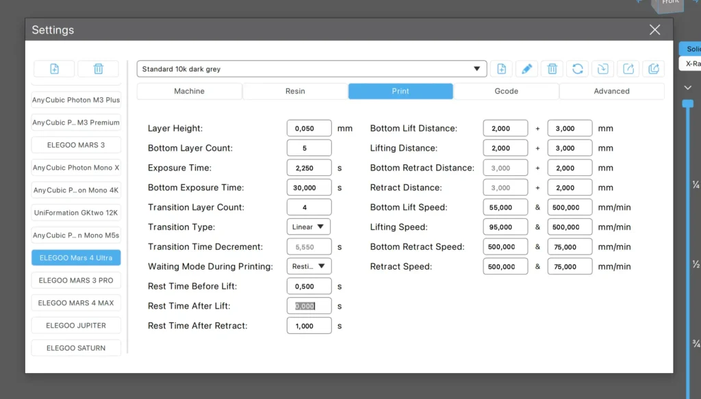Choose UniFormation GKtwo 12K from the printer list

[76, 213]
